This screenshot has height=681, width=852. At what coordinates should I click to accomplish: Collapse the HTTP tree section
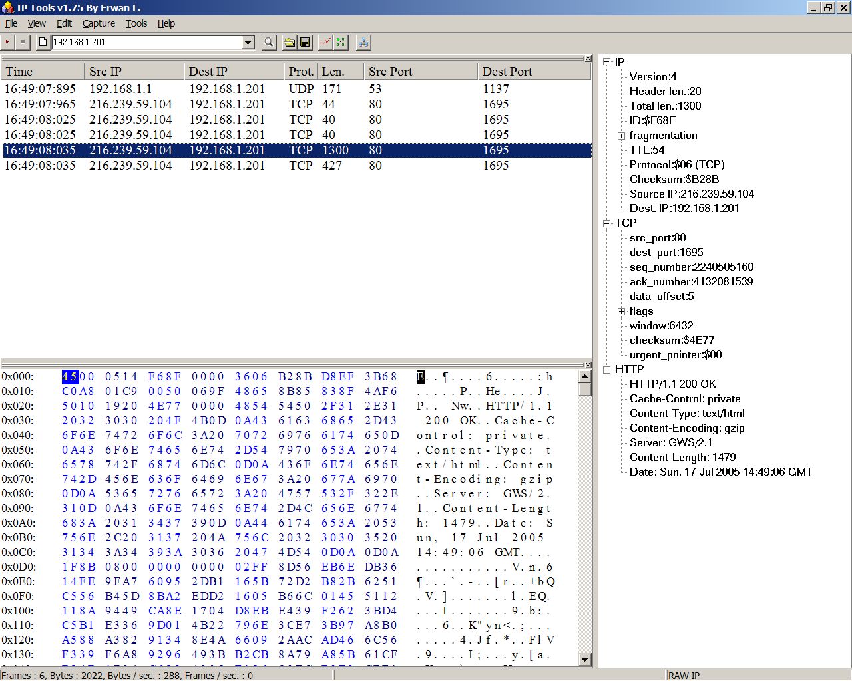[x=606, y=370]
